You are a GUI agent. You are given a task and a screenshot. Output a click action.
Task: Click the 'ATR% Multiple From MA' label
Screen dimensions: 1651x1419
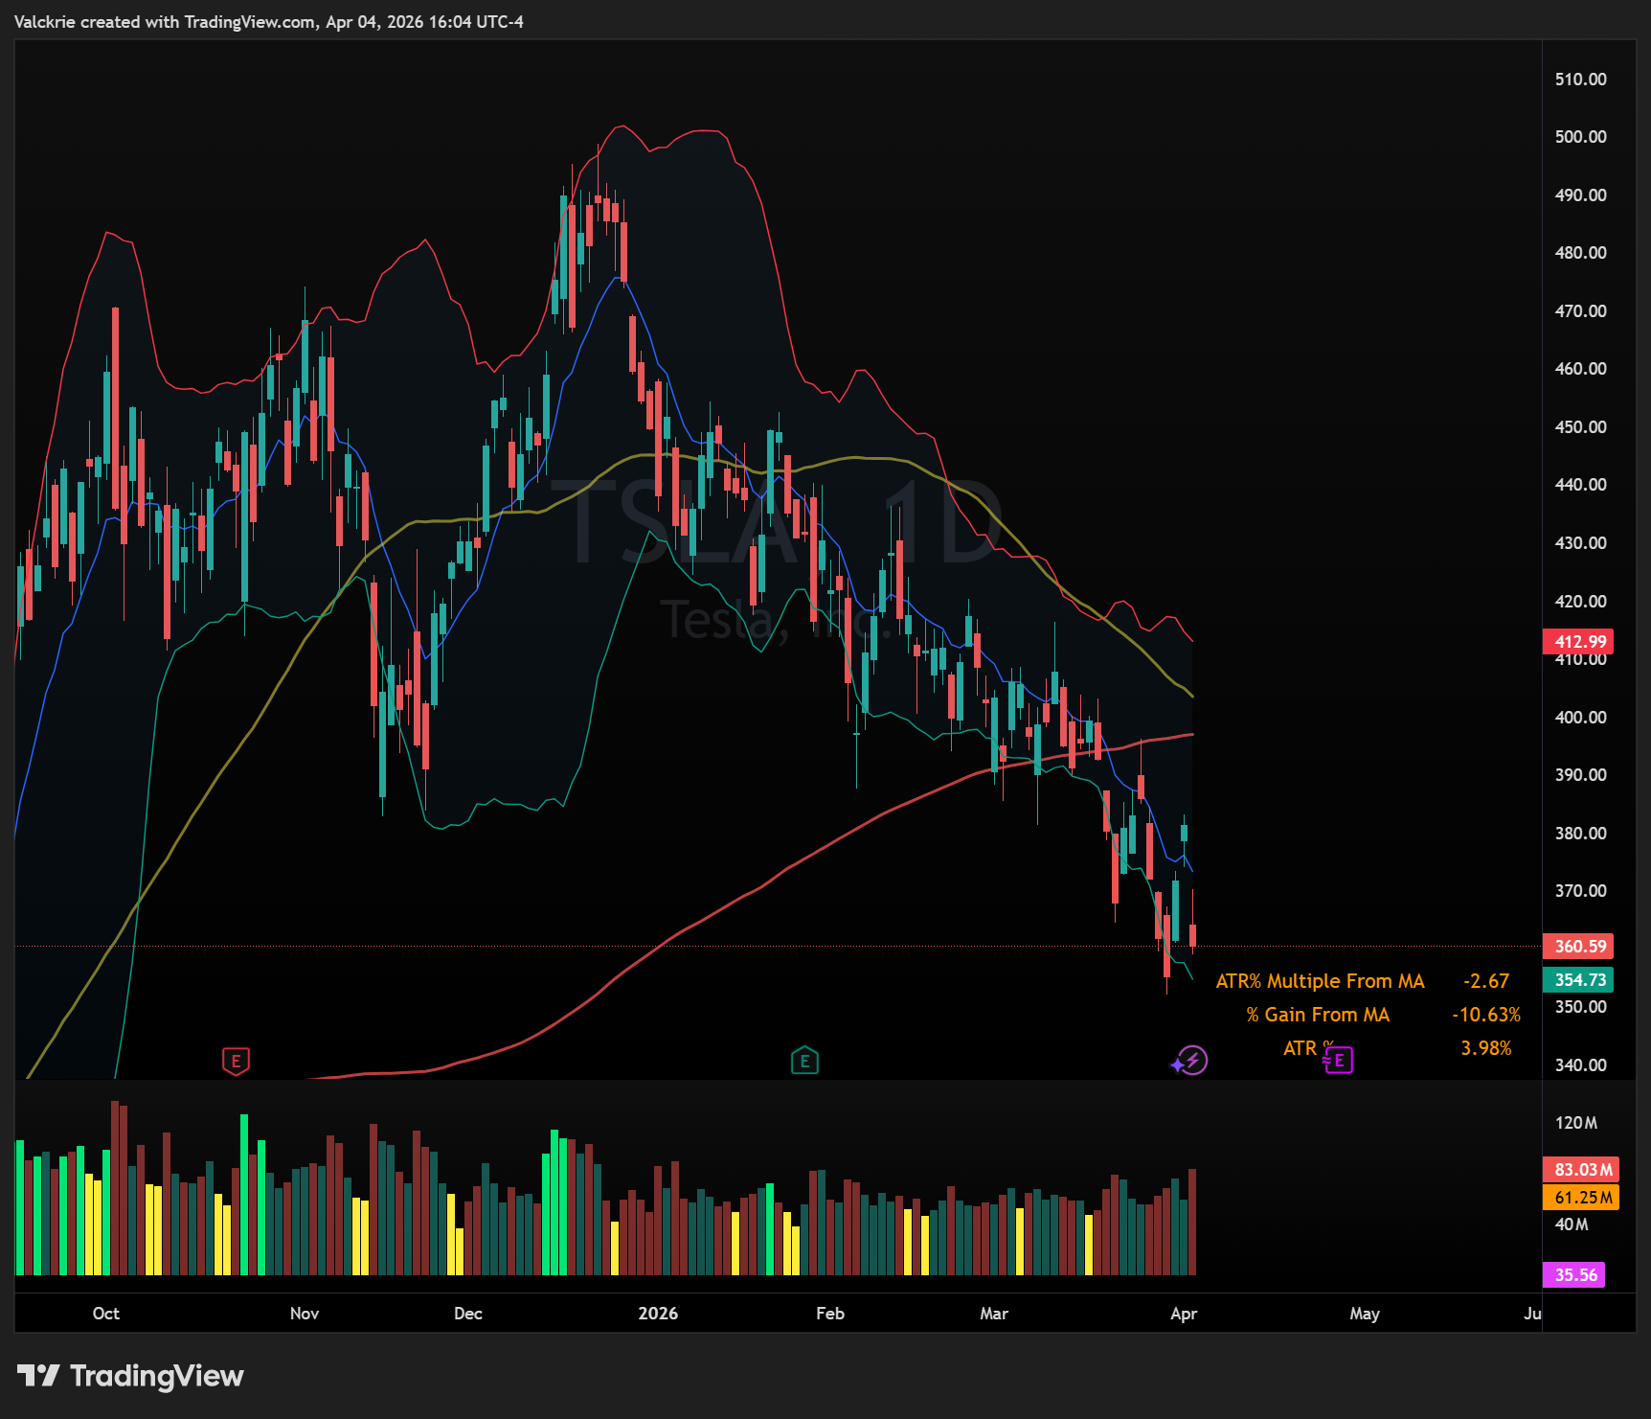[x=1320, y=981]
